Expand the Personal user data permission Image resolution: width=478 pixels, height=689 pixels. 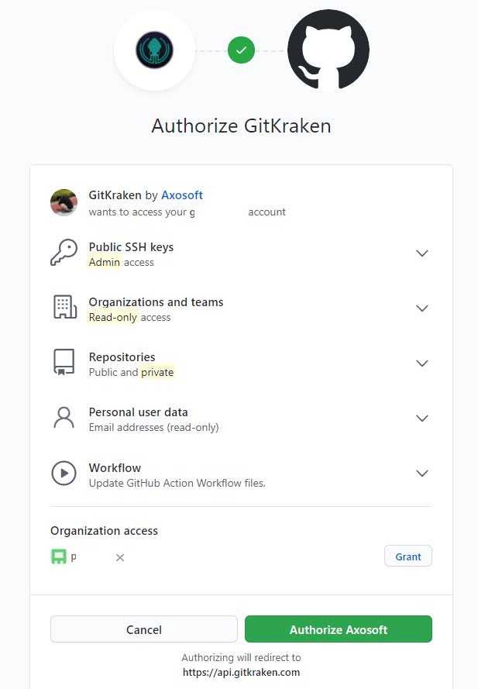[x=421, y=419]
